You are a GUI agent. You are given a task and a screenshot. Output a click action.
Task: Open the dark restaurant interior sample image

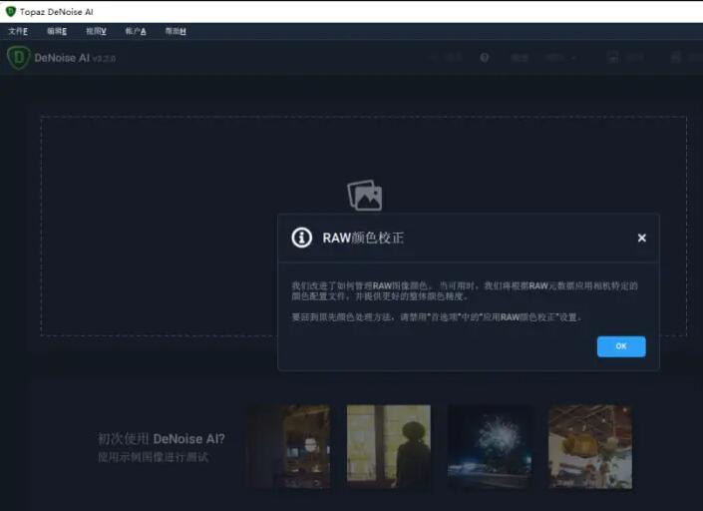coord(289,446)
